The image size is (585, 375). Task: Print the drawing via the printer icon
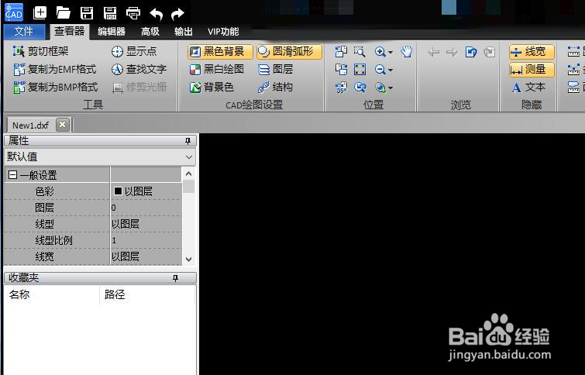point(133,13)
